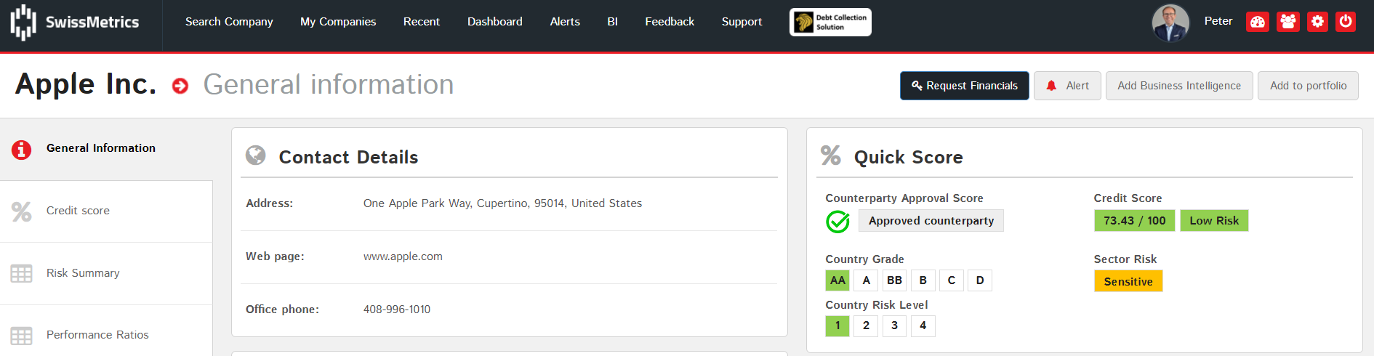
Task: Click the yellow Sensitive sector risk badge
Action: (x=1128, y=281)
